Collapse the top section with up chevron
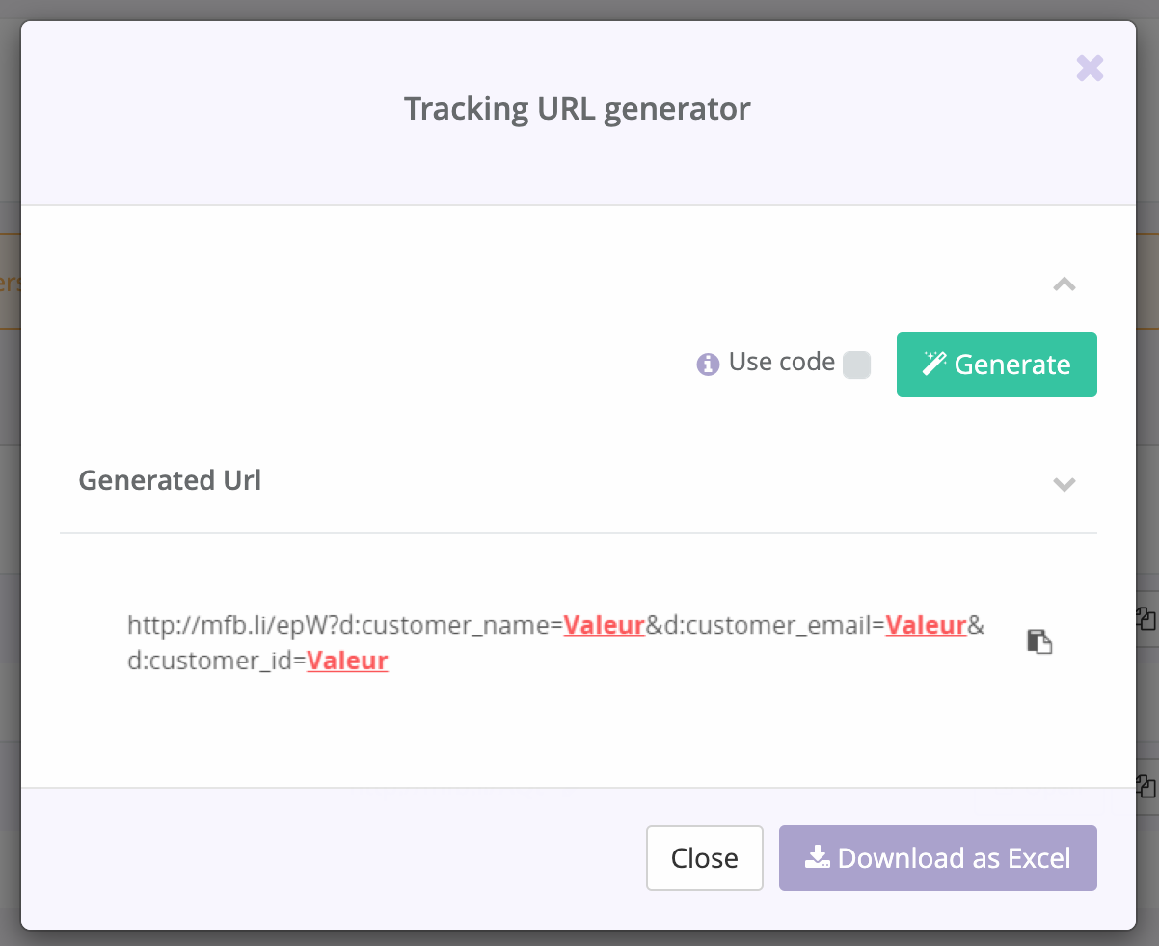 click(1064, 284)
